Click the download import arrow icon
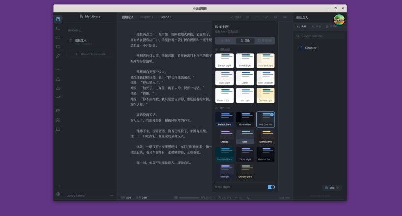The height and width of the screenshot is (216, 402). point(58,88)
